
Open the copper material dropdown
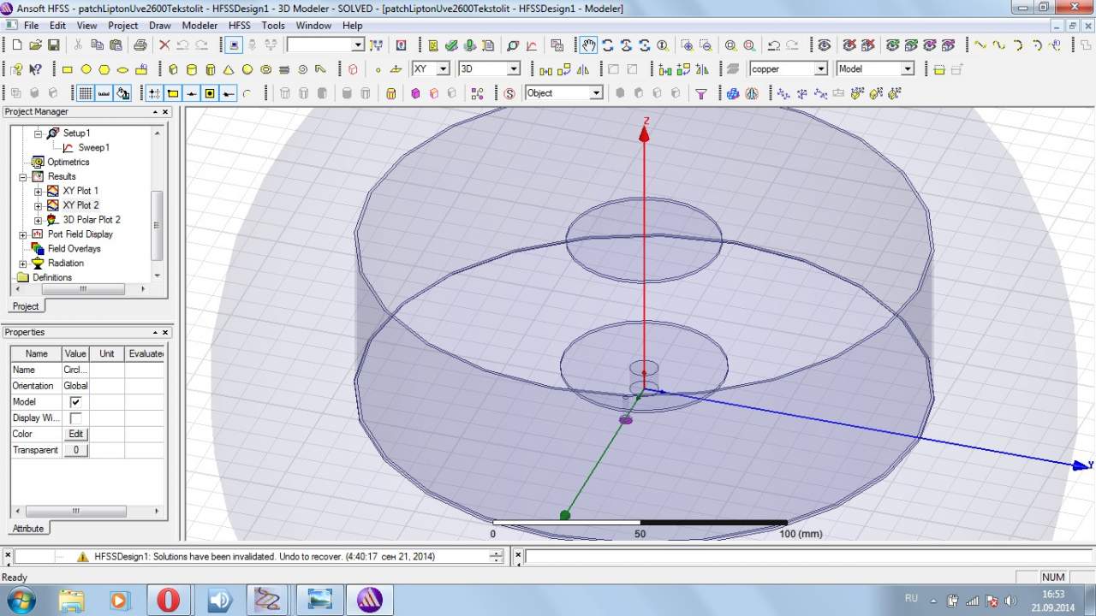(x=820, y=69)
